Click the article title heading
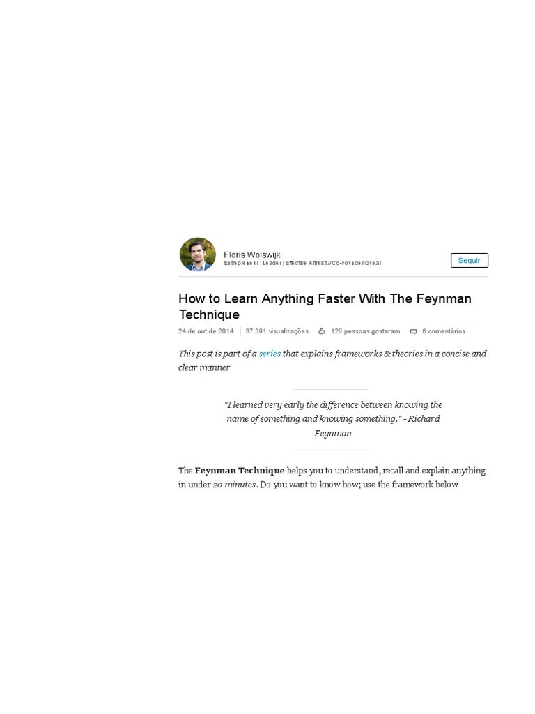This screenshot has height=714, width=535. click(325, 306)
